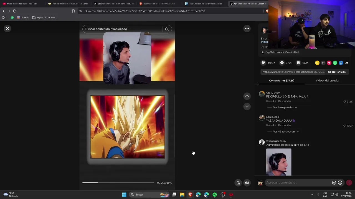This screenshot has width=355, height=199.
Task: Open pilin insano's profile name
Action: pyautogui.click(x=273, y=117)
